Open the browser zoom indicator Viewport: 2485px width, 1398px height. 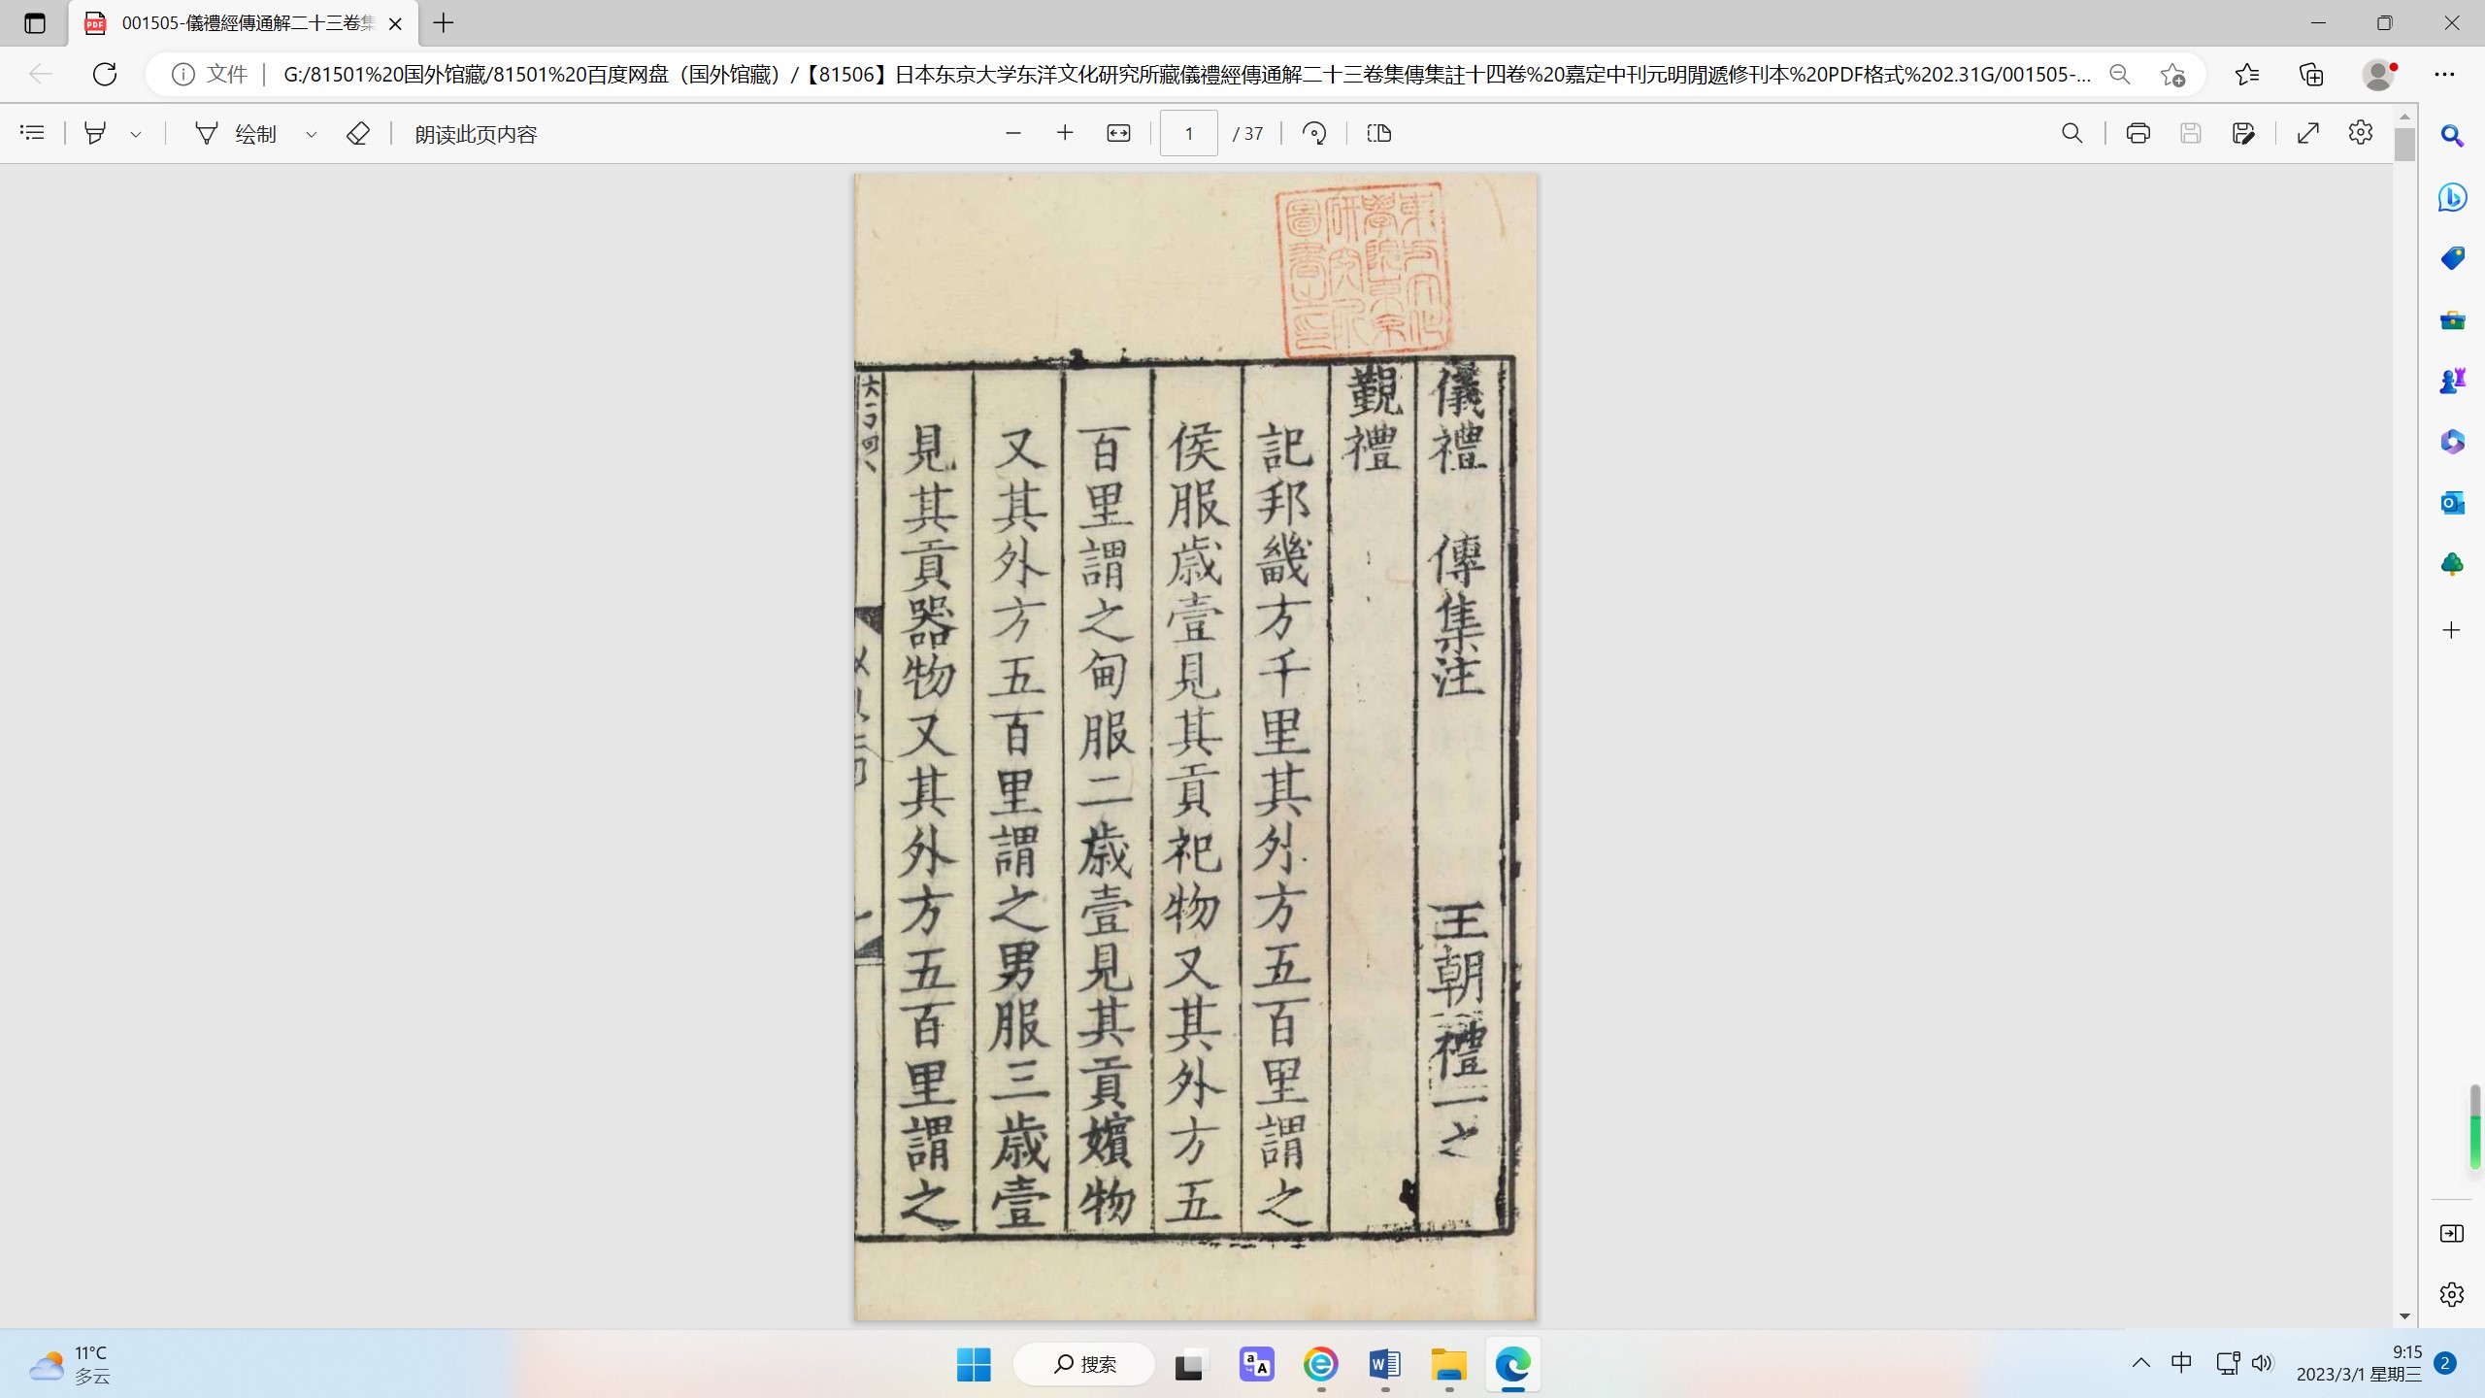coord(2120,75)
